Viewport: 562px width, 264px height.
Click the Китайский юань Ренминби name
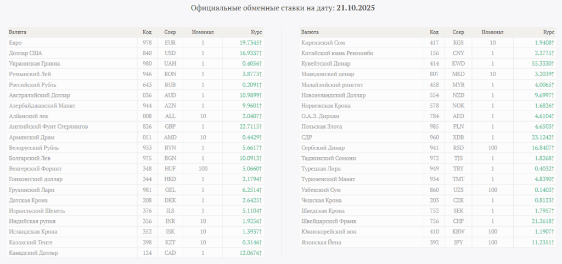coord(338,53)
